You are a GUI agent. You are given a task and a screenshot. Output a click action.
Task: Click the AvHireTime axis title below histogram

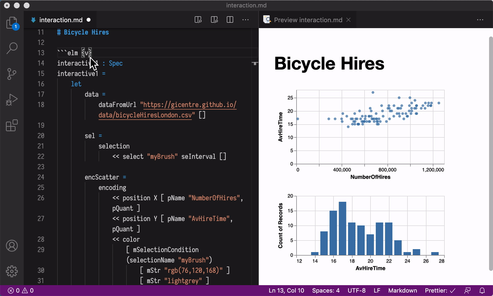click(370, 268)
